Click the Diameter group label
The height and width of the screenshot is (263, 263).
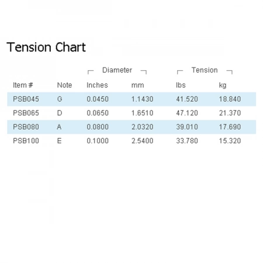pos(117,70)
